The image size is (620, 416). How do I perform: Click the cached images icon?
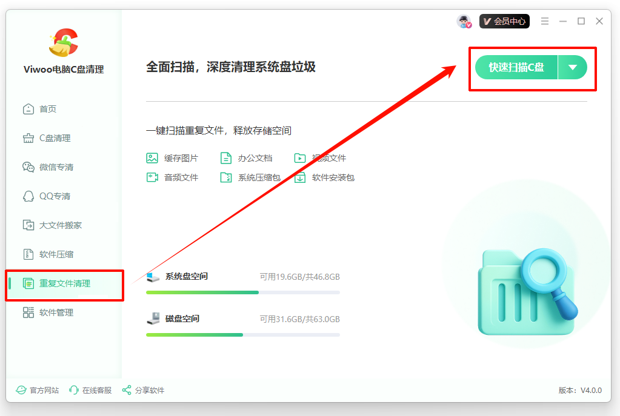(152, 158)
